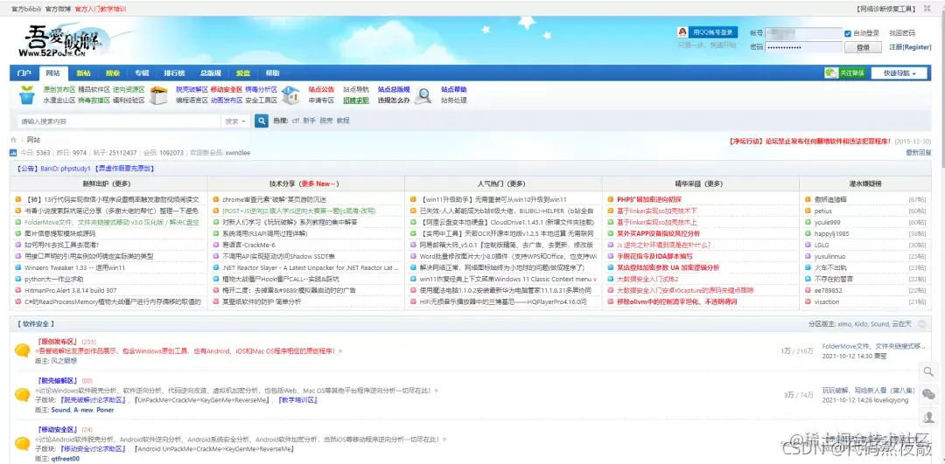Open the 快捷导航 dropdown
This screenshot has height=464, width=945.
click(x=899, y=73)
